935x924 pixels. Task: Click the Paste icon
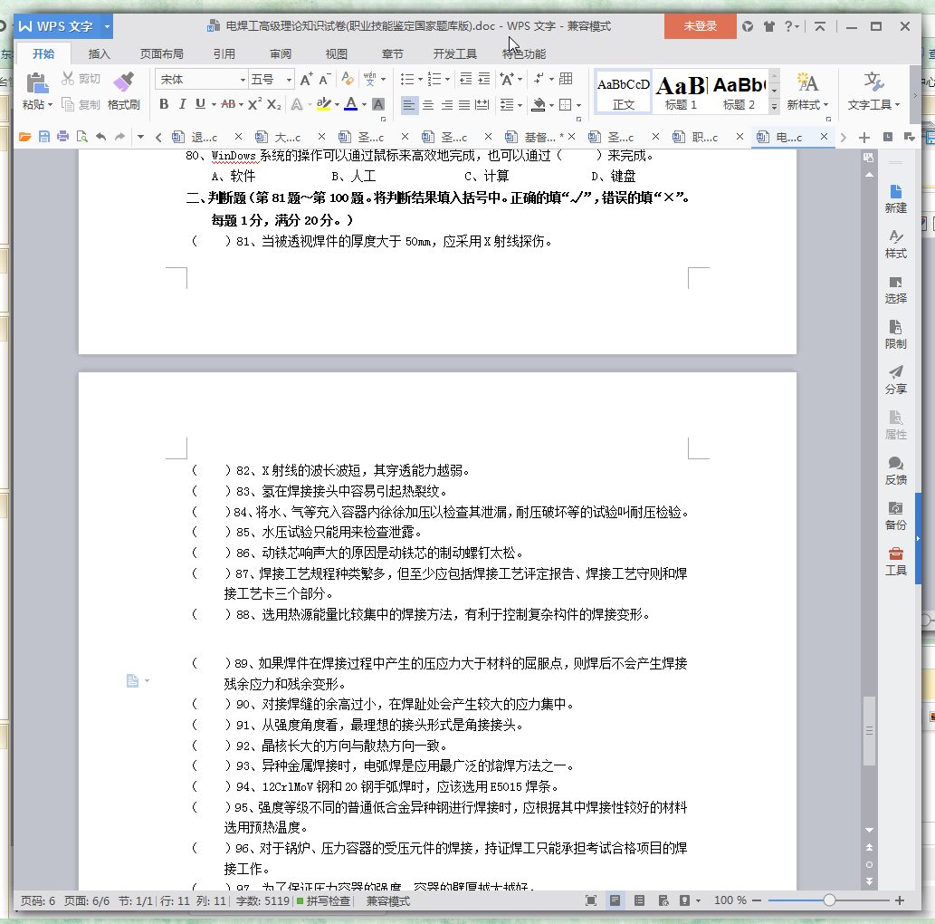[37, 83]
